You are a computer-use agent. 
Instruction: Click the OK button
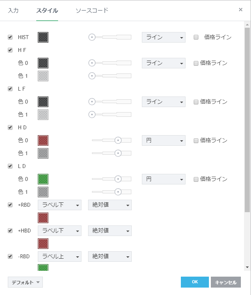pos(195,282)
